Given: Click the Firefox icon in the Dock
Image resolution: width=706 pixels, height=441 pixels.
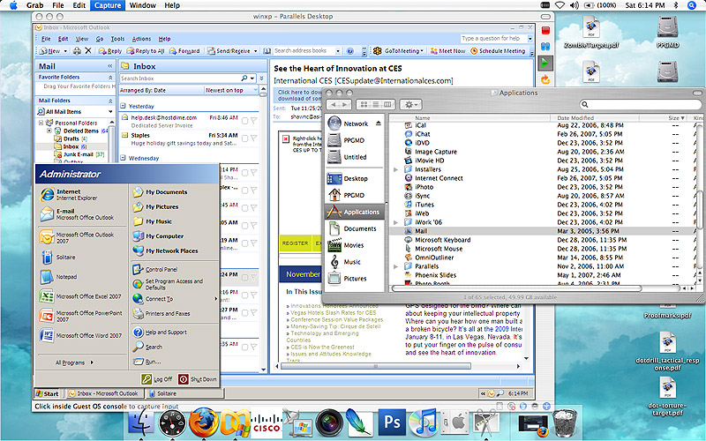Looking at the screenshot, I should (x=204, y=422).
